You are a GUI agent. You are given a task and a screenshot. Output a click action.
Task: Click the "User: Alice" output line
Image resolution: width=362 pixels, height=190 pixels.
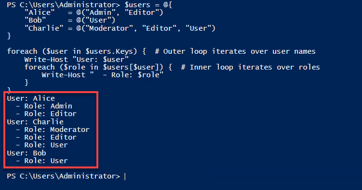[31, 98]
